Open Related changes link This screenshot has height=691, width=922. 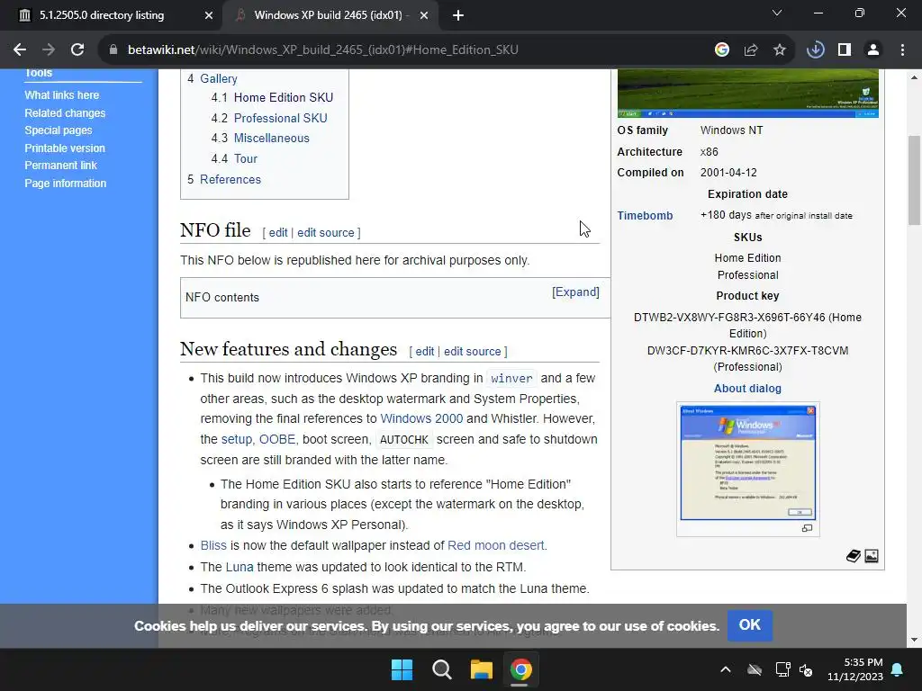click(x=65, y=112)
